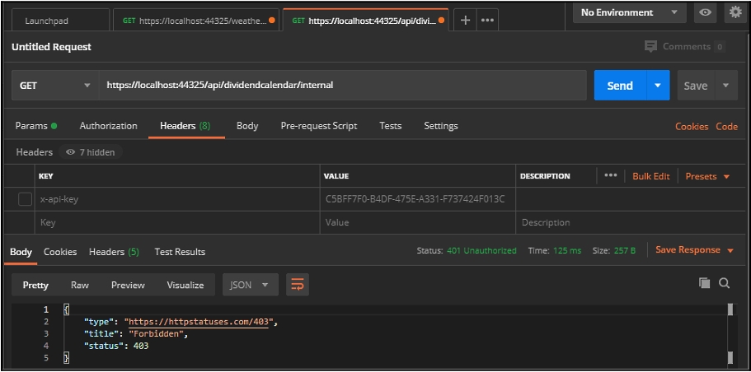Image resolution: width=751 pixels, height=372 pixels.
Task: Click the Comments speech bubble icon
Action: 651,47
